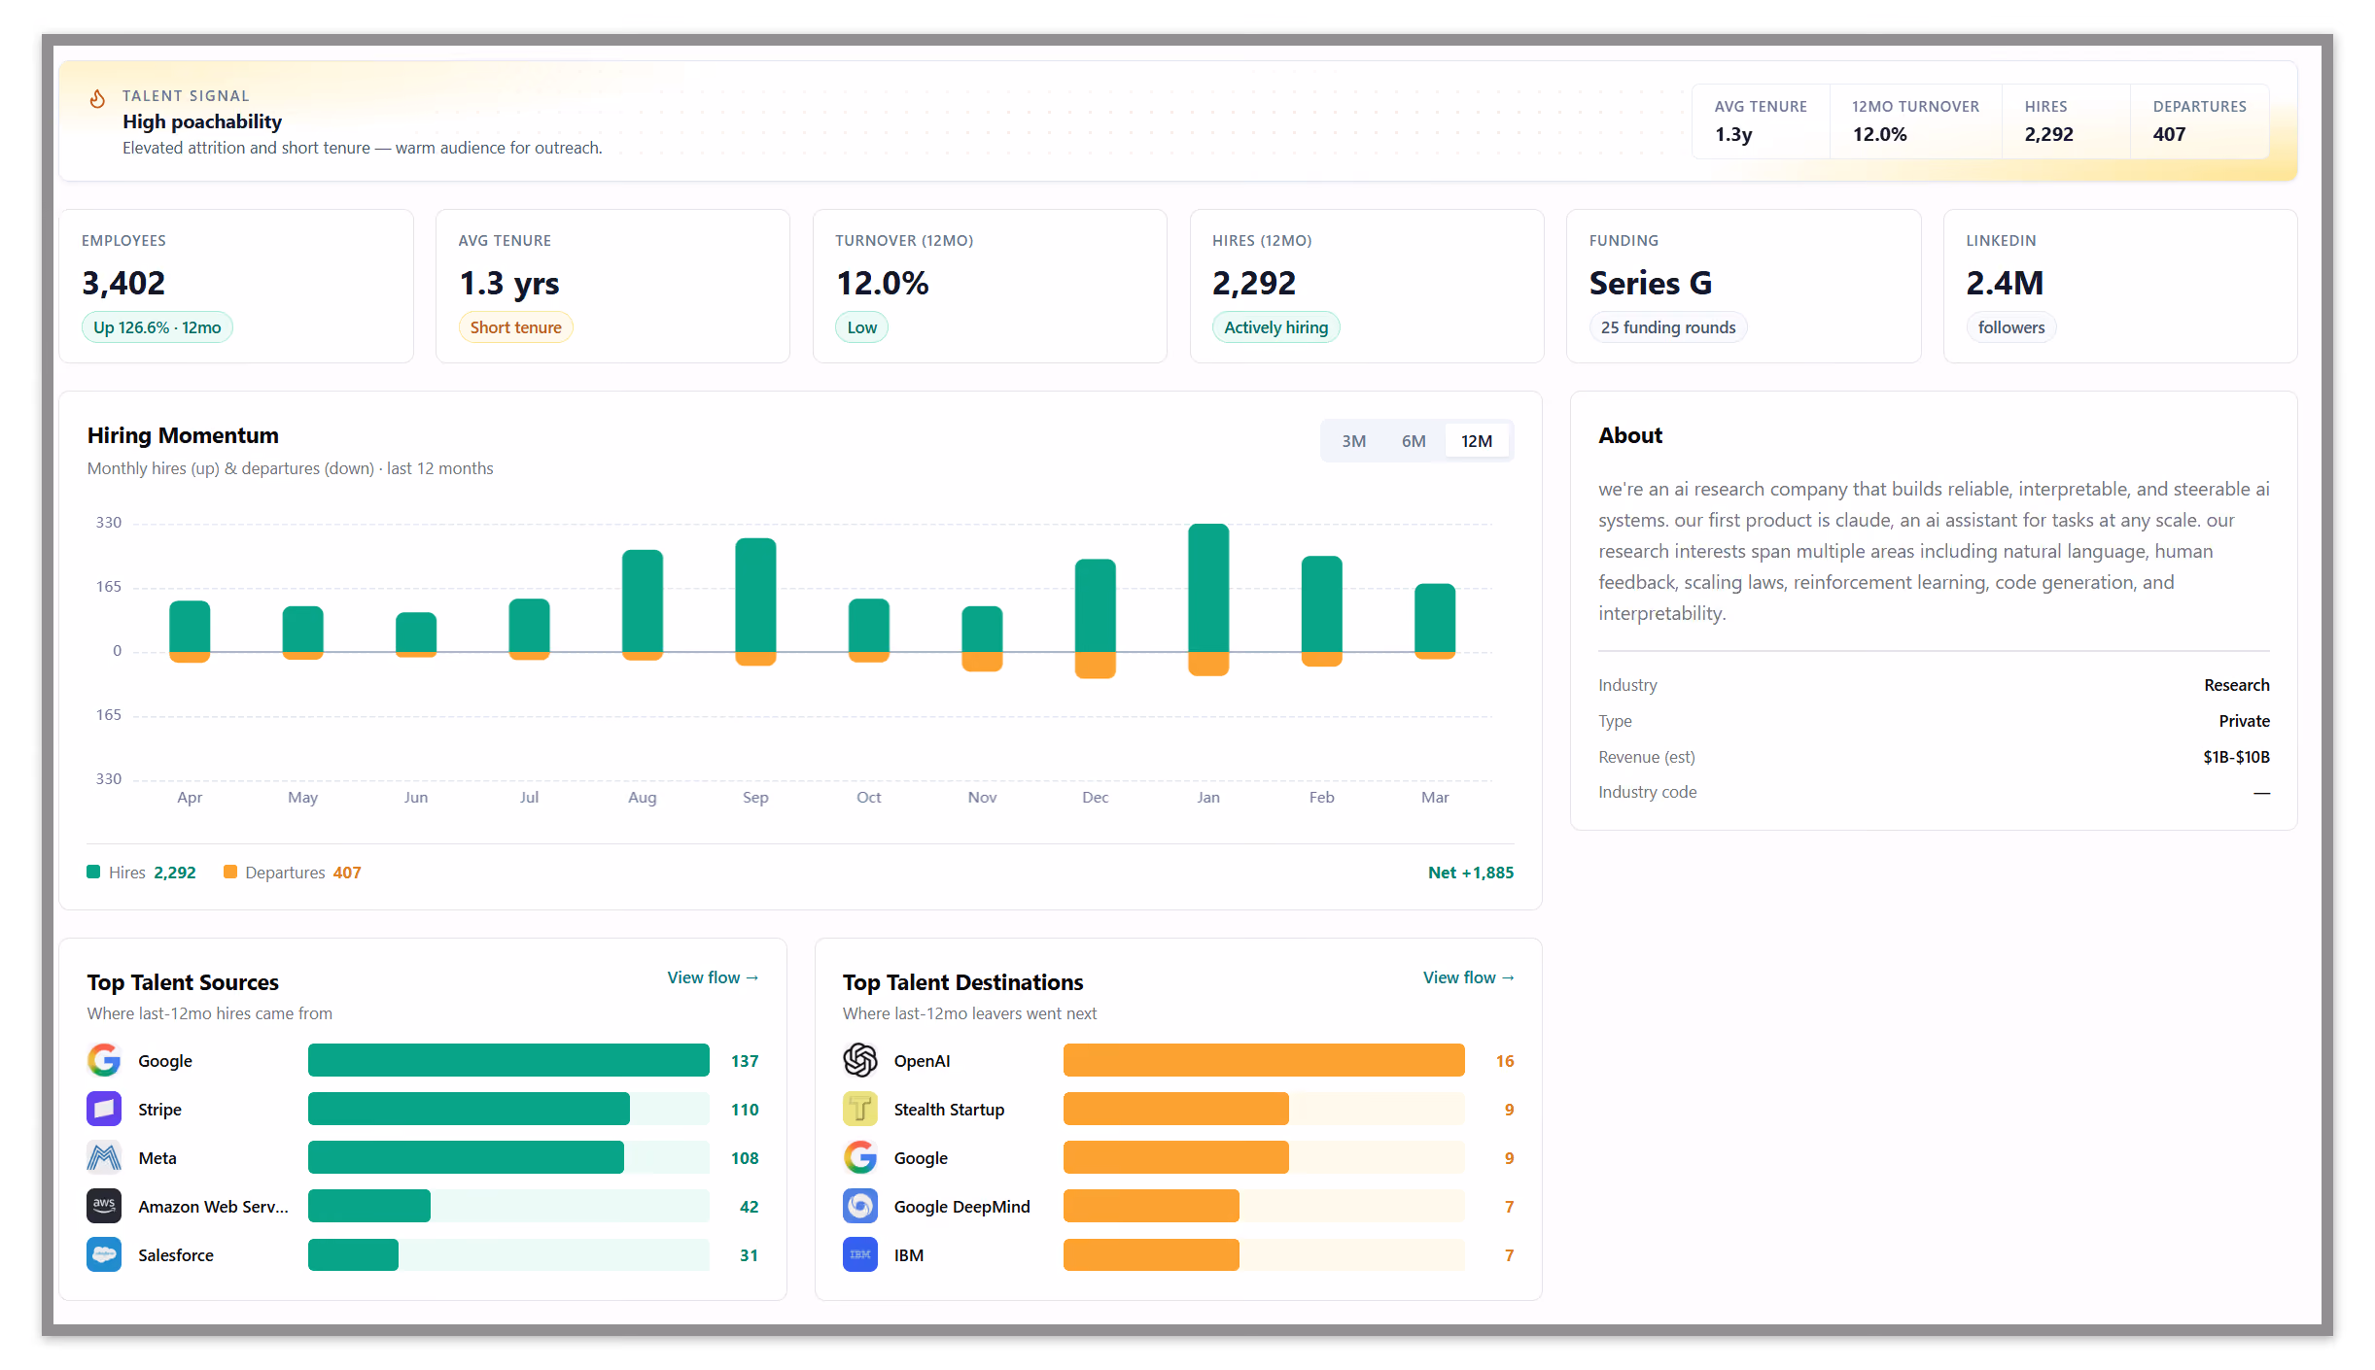
Task: Click the 'Actively hiring' badge
Action: pyautogui.click(x=1276, y=327)
